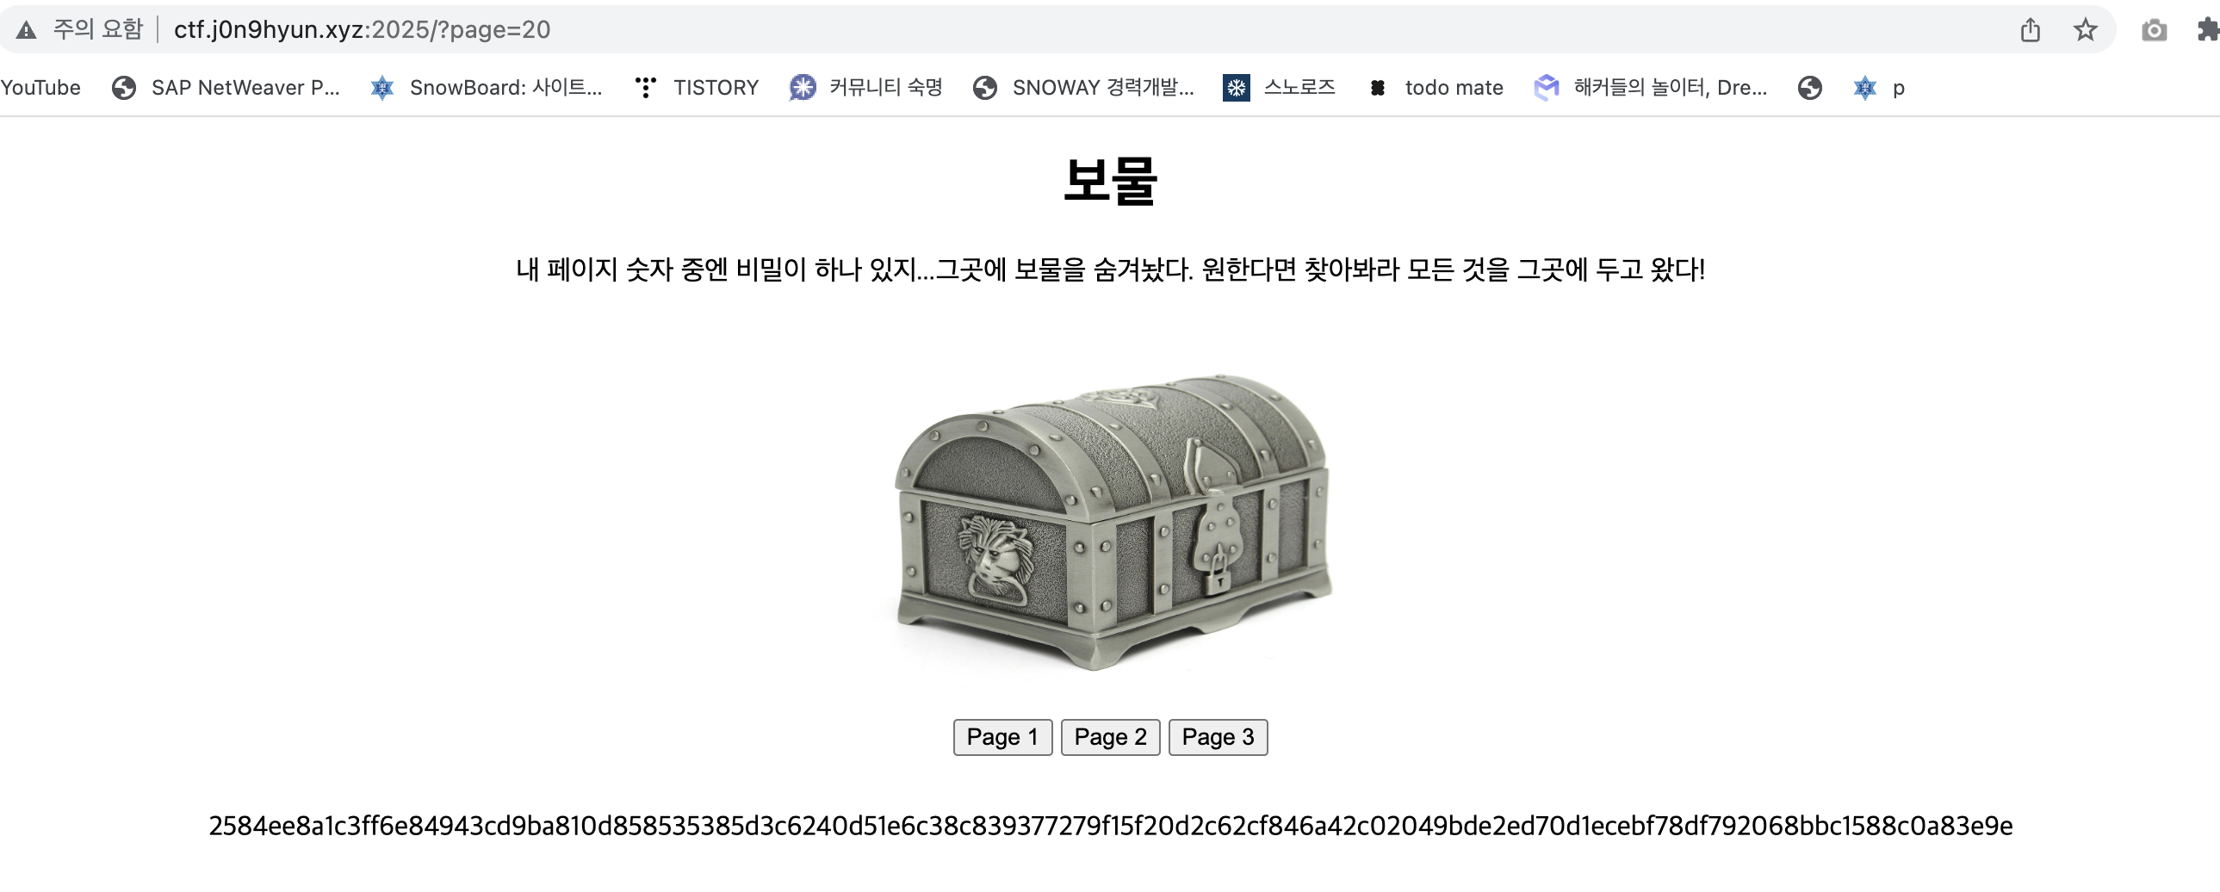Screen dimensions: 2220x892
Task: Open SNOWAY 경력개발 bookmark
Action: (x=1083, y=87)
